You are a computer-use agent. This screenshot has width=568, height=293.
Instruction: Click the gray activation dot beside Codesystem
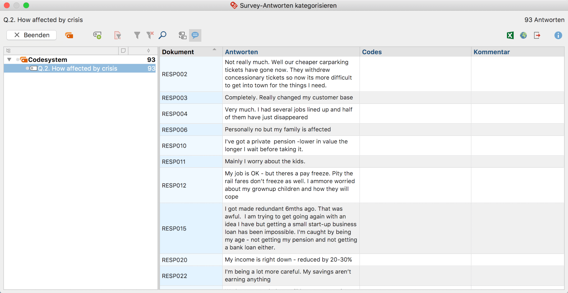click(x=18, y=60)
